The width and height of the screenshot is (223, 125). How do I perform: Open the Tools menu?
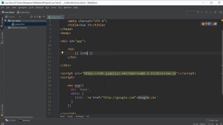tap(53, 8)
